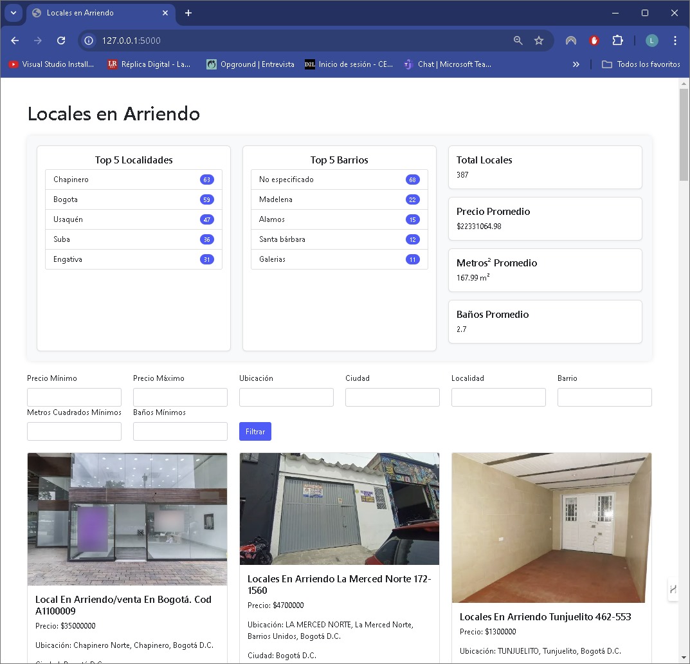Click the Bogota localidad row

tap(134, 199)
